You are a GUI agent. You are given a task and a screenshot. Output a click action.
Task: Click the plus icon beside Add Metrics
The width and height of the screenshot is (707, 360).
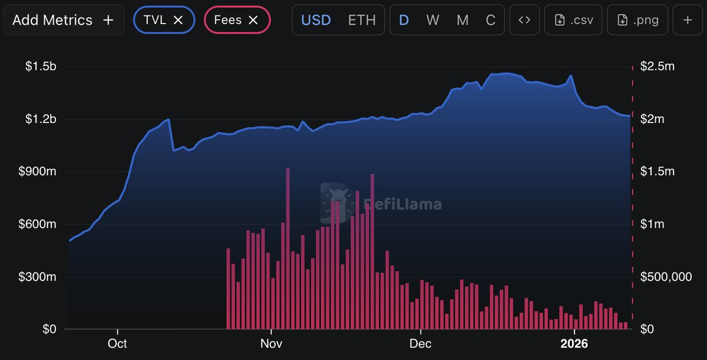[108, 20]
